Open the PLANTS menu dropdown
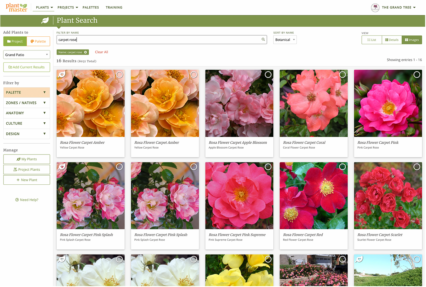426x287 pixels. (44, 8)
